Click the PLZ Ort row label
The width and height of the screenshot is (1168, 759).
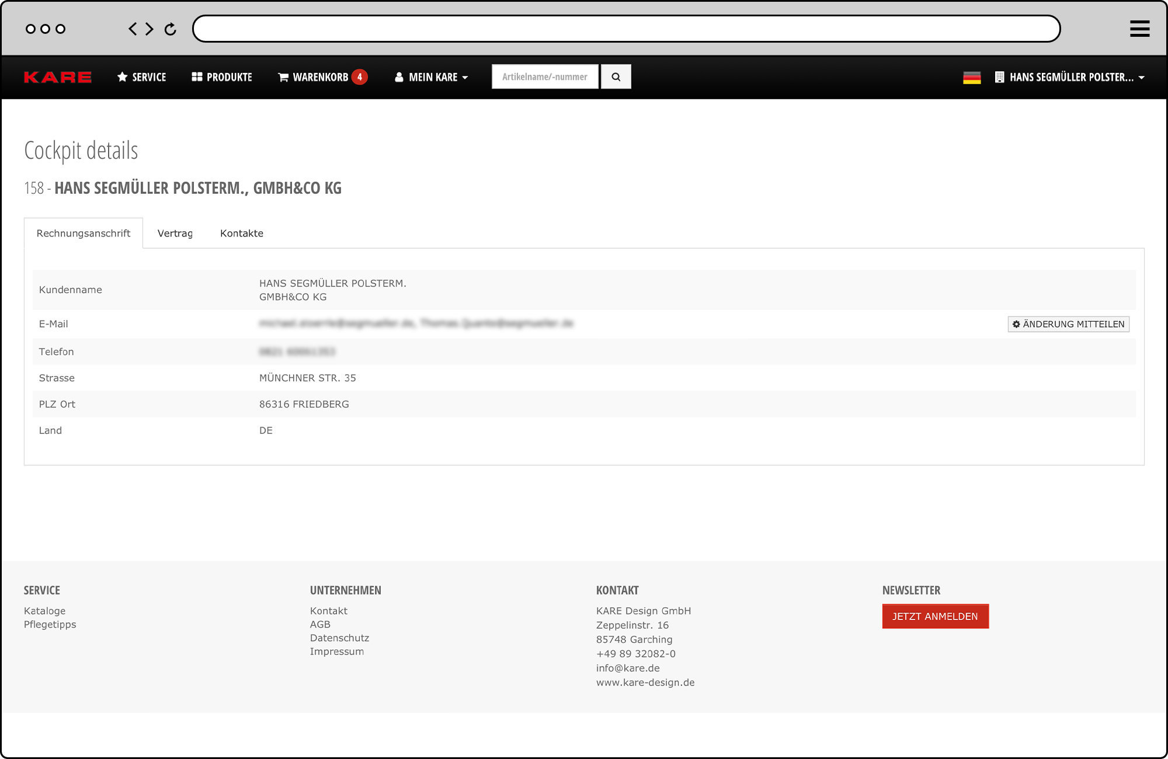57,404
